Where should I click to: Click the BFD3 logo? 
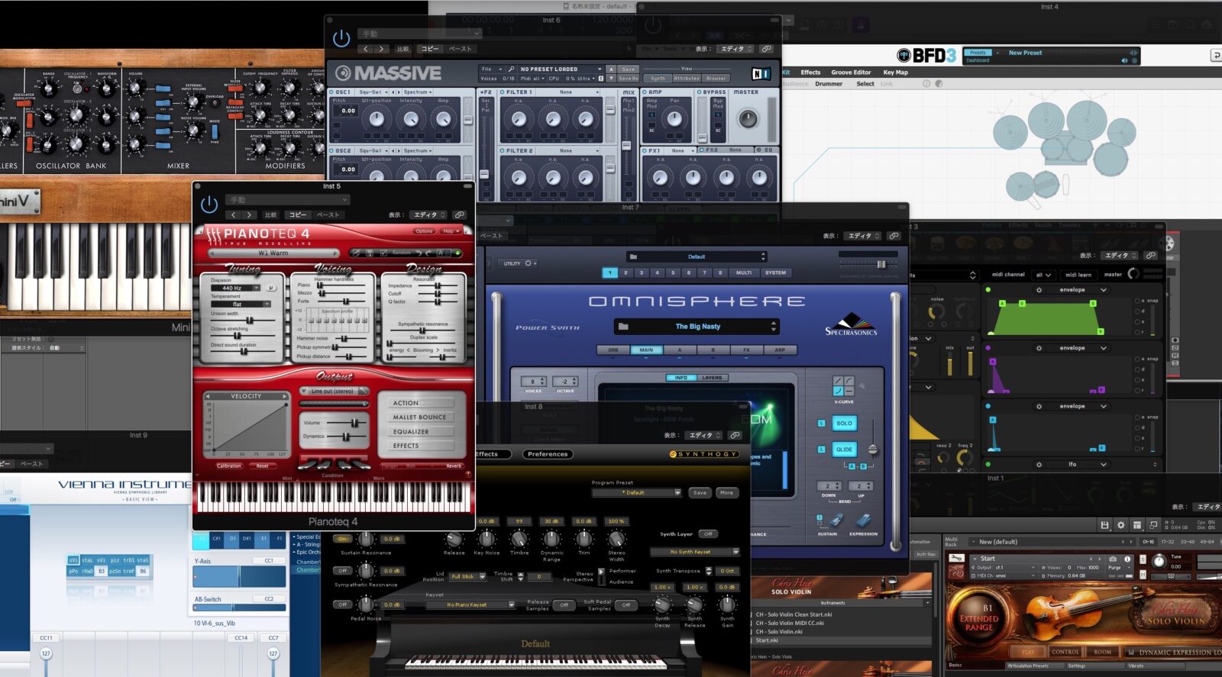point(926,56)
